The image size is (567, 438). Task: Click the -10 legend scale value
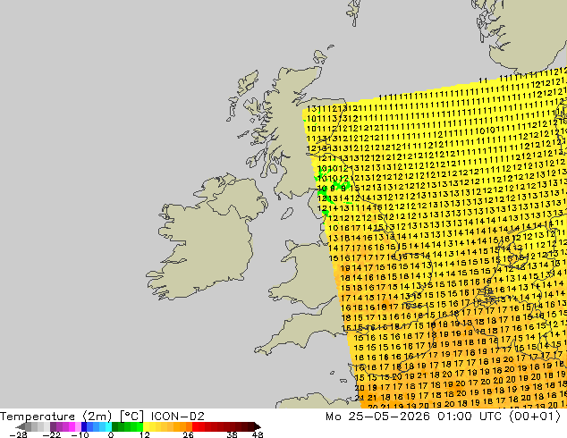(80, 434)
